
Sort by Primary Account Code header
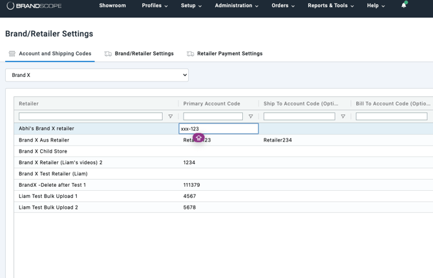(x=211, y=103)
